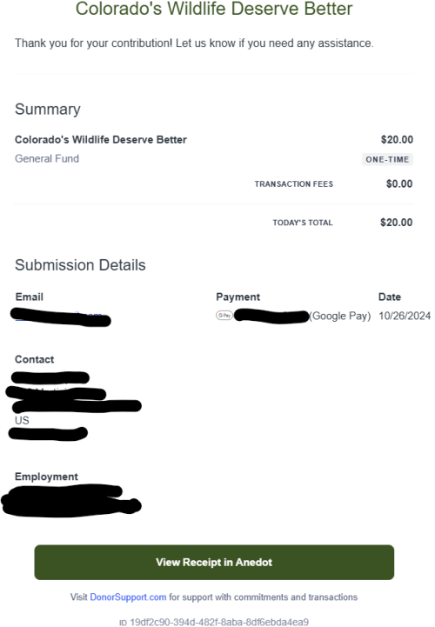Click the Payment label

pos(238,297)
